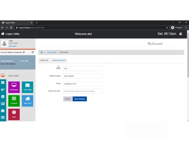Click the Logout link
Image resolution: width=189 pixels, height=142 pixels.
coord(13,46)
